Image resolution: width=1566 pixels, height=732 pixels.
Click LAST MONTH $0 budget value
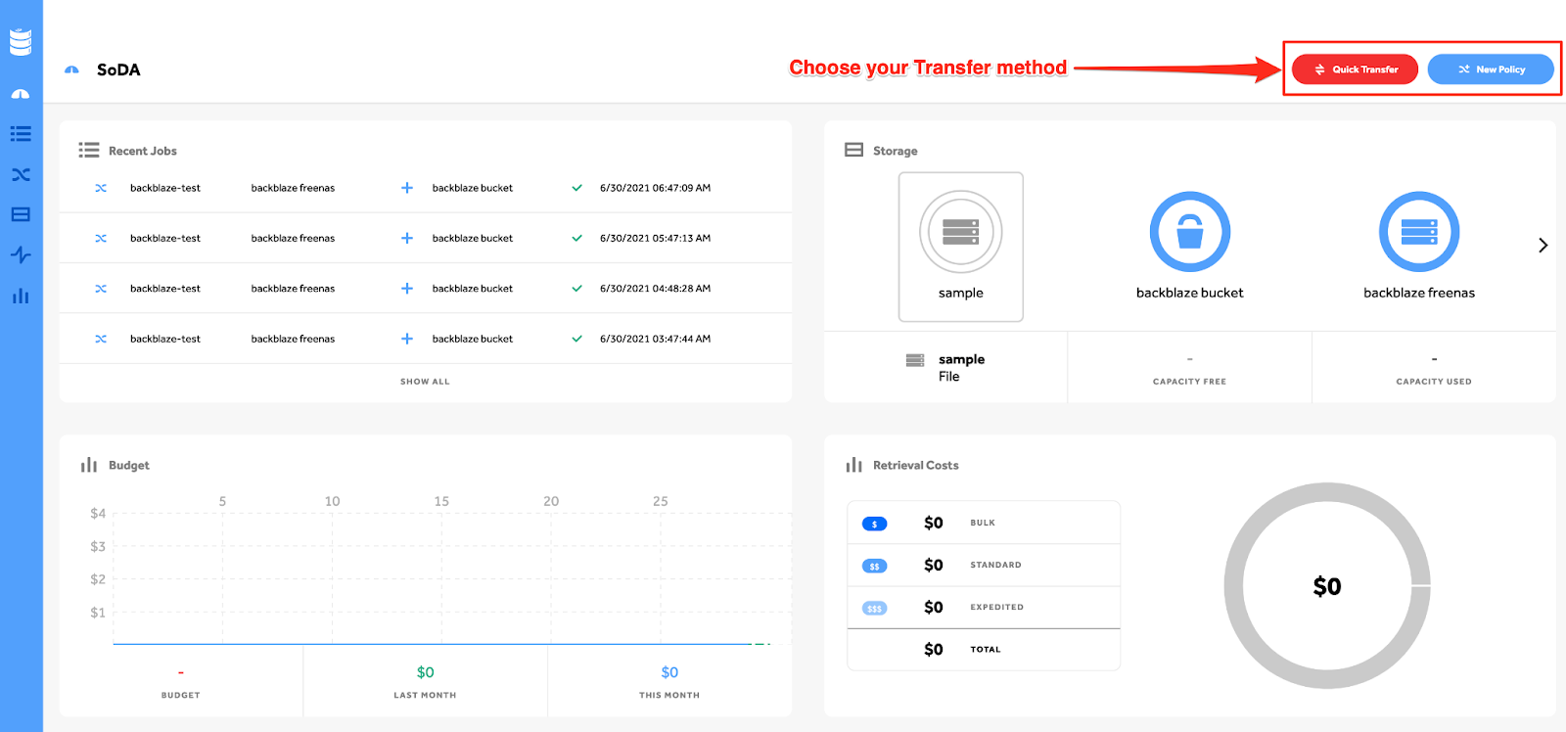(425, 672)
